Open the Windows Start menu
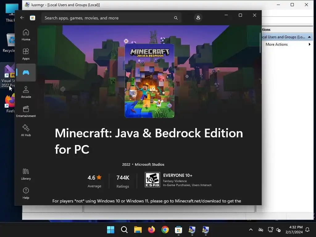The width and height of the screenshot is (316, 237). tap(110, 230)
